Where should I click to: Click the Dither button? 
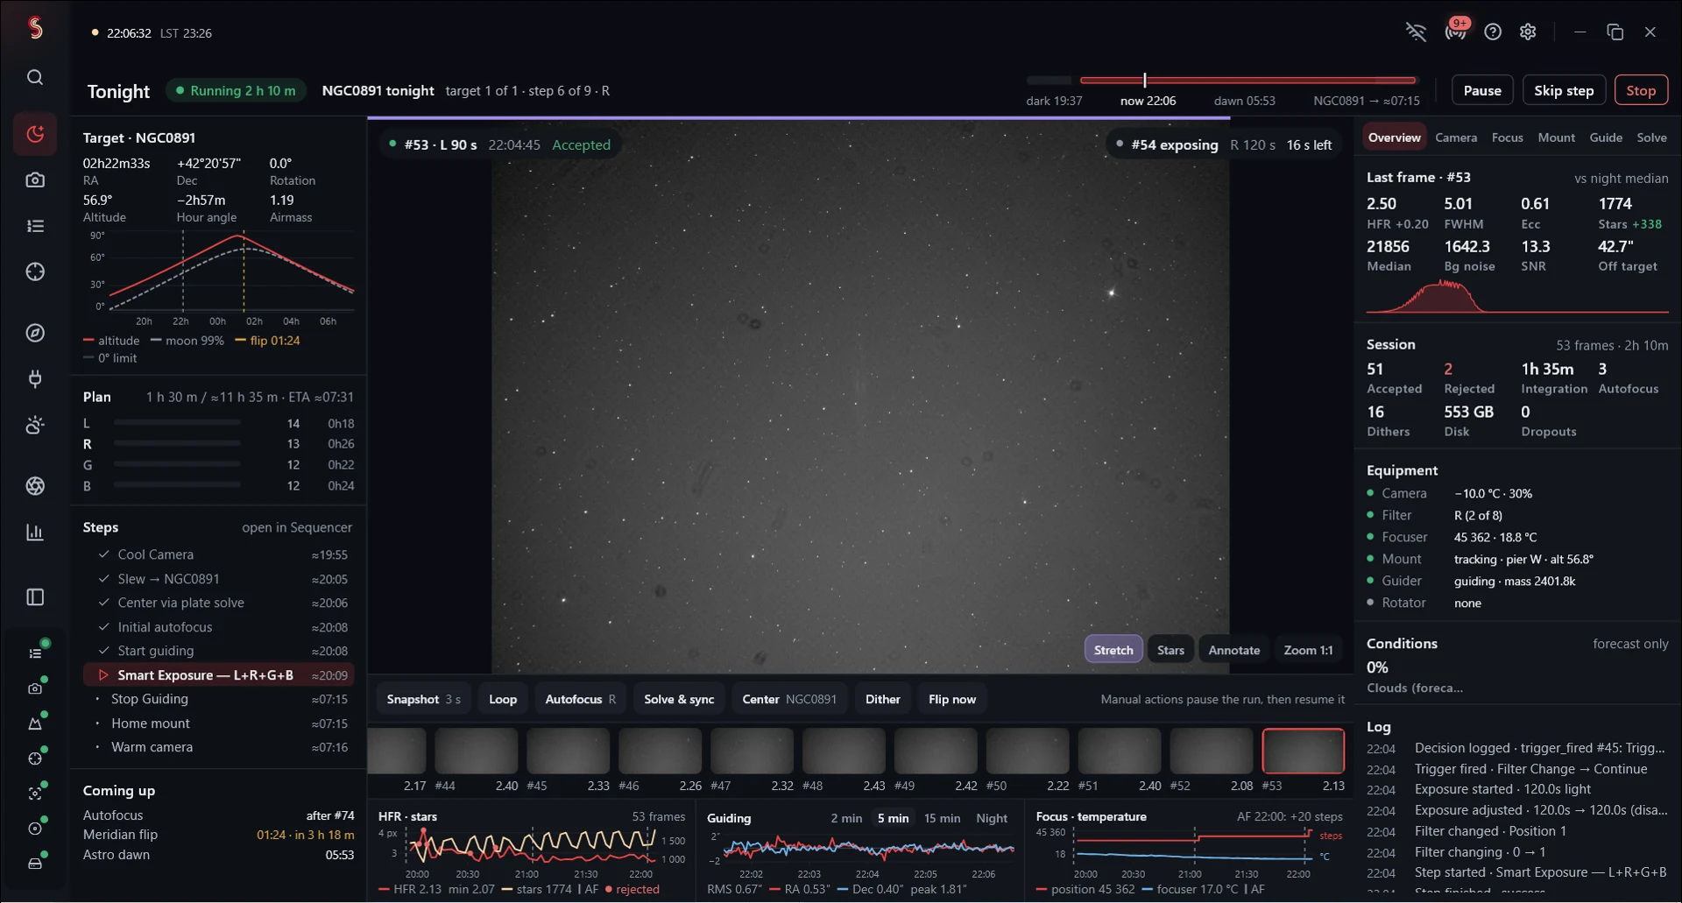(882, 699)
